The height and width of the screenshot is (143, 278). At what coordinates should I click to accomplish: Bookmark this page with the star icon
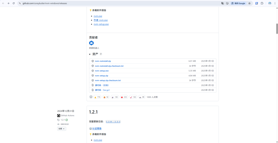249,3
